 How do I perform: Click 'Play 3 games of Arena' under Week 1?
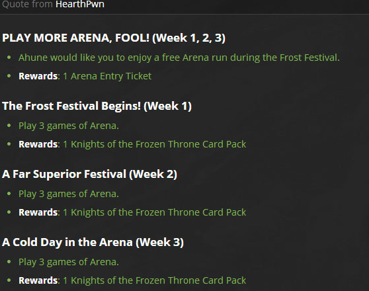pyautogui.click(x=69, y=126)
